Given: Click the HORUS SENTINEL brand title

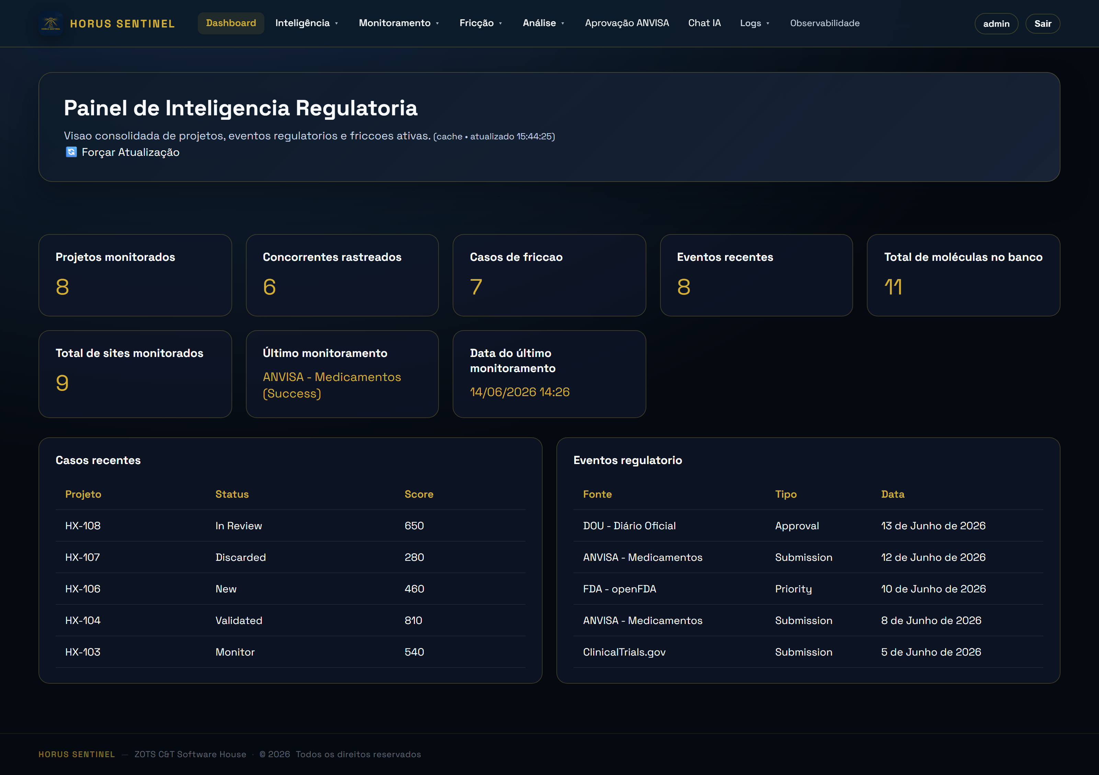Looking at the screenshot, I should (123, 23).
